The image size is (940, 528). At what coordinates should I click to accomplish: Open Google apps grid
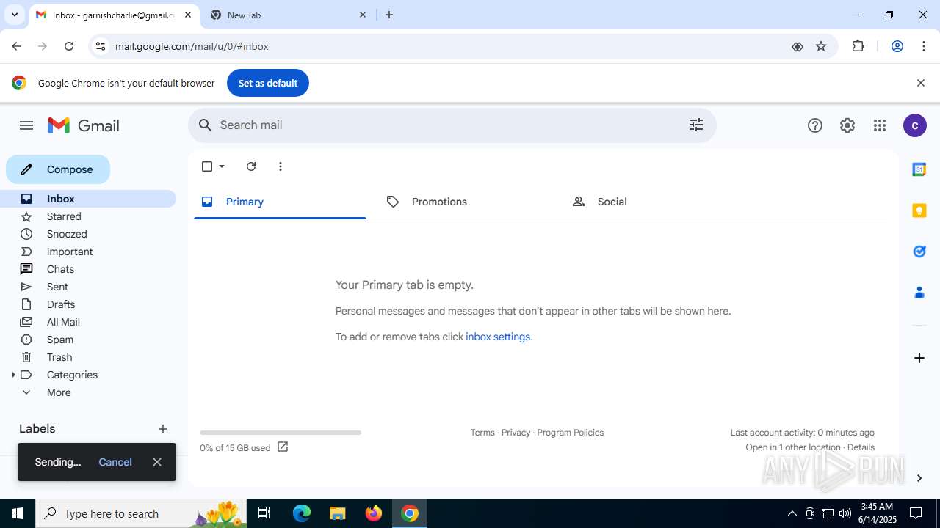click(x=880, y=125)
